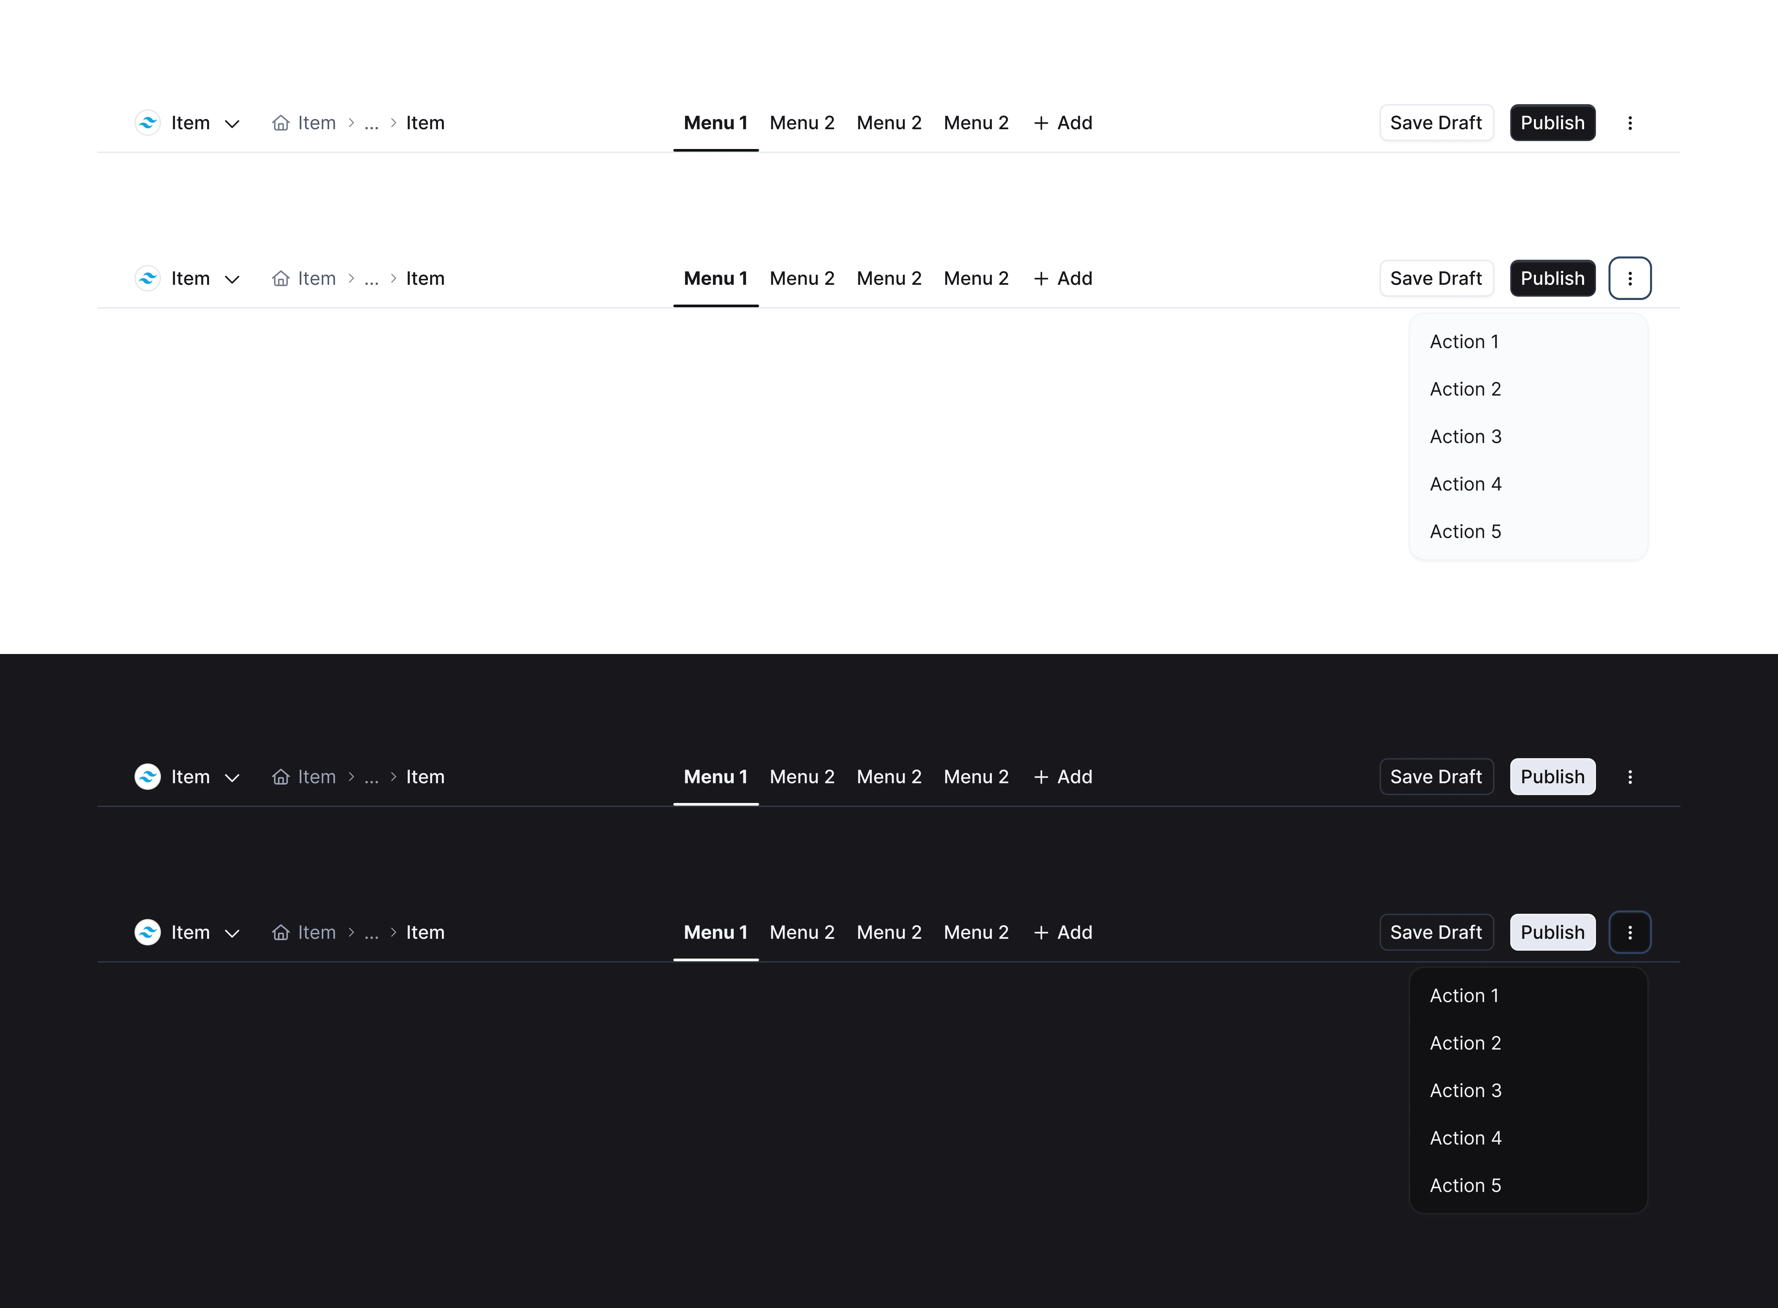Close the focused kebab menu button in the dark theme

[x=1630, y=932]
